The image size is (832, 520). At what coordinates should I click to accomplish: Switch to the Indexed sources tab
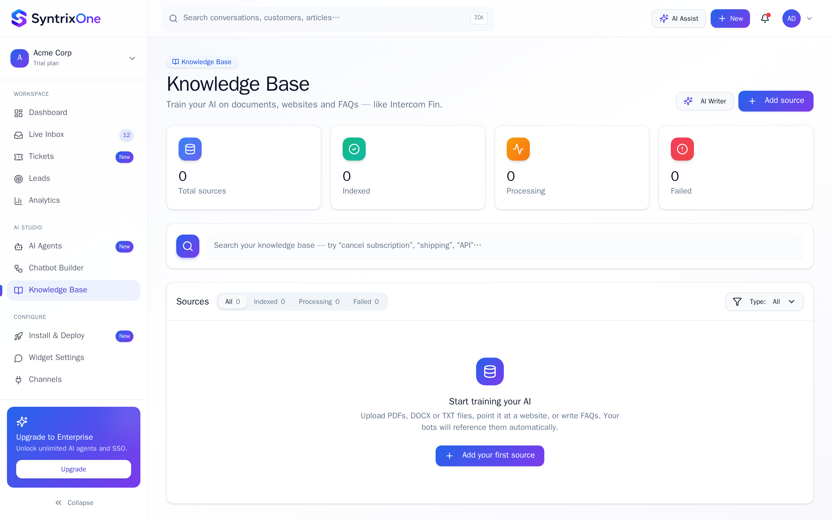[269, 302]
